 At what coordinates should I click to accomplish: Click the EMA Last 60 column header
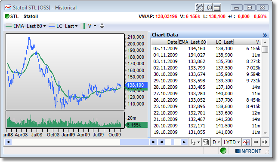(x=192, y=42)
